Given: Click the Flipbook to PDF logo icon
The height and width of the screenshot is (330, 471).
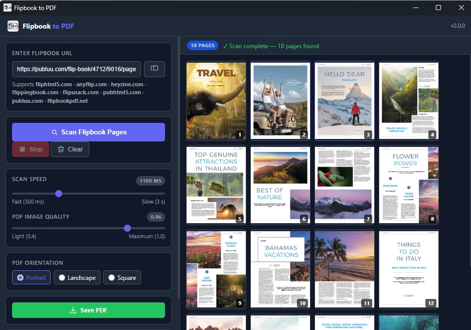Looking at the screenshot, I should coord(13,26).
